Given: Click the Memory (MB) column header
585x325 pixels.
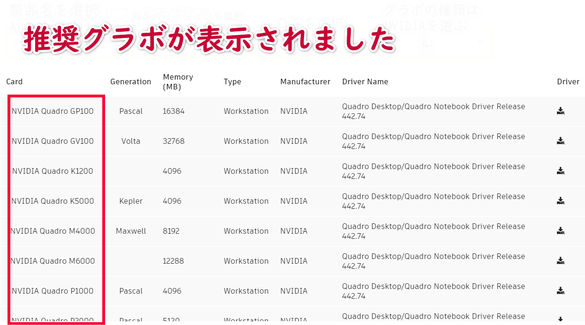Looking at the screenshot, I should 178,81.
